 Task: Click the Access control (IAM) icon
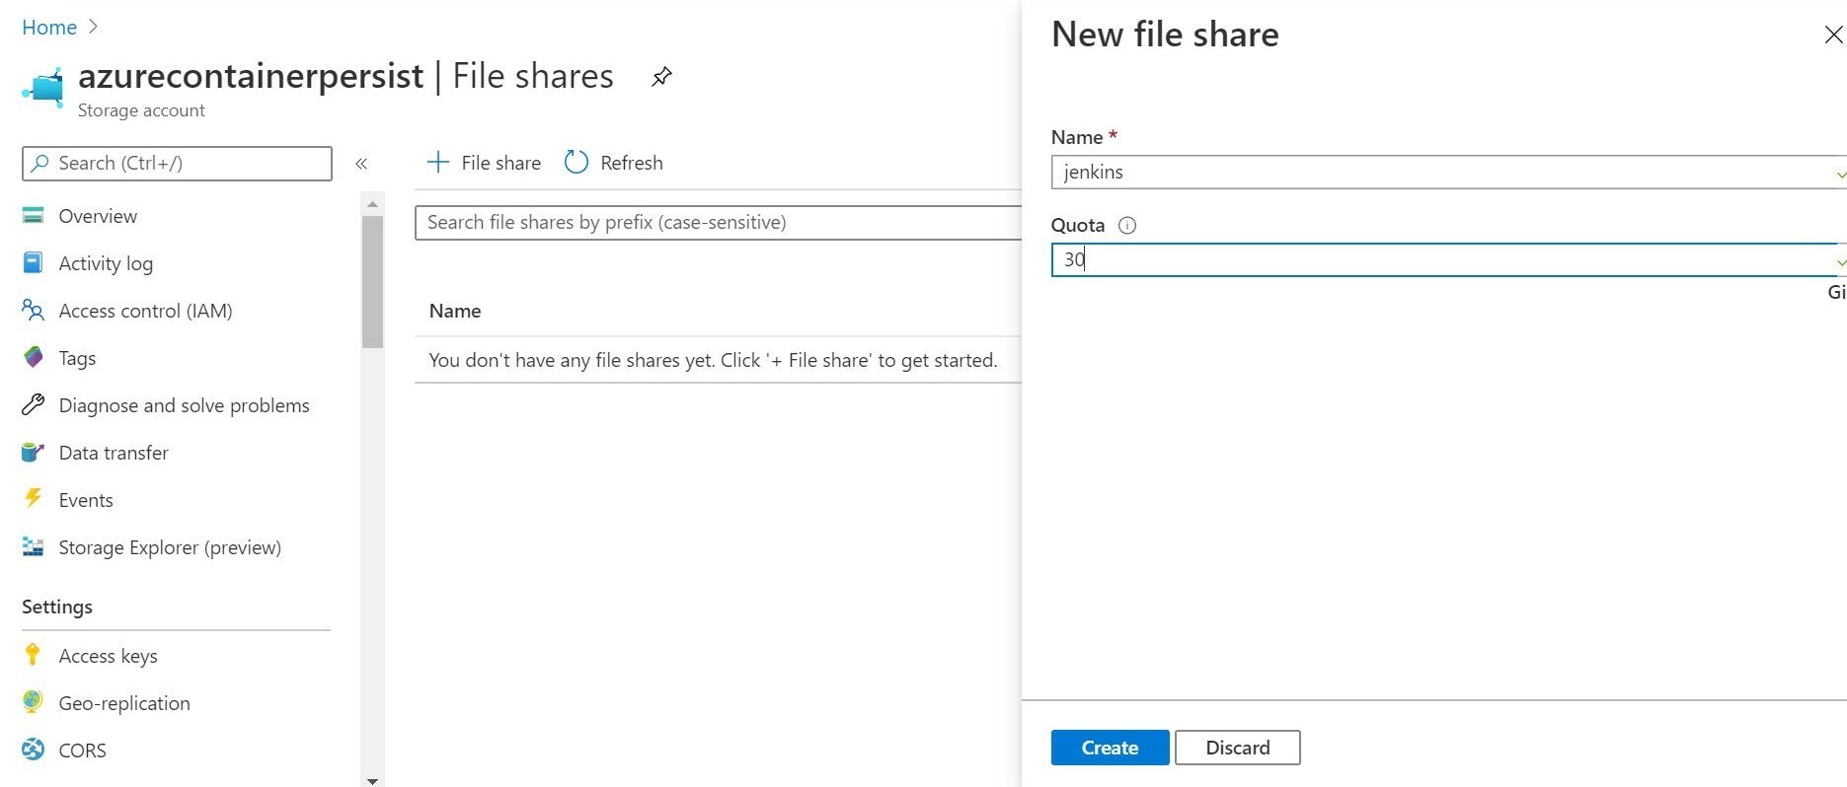pos(34,310)
